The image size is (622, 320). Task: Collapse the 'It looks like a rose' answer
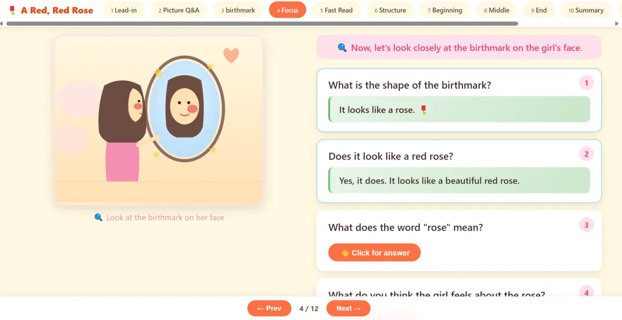click(459, 109)
